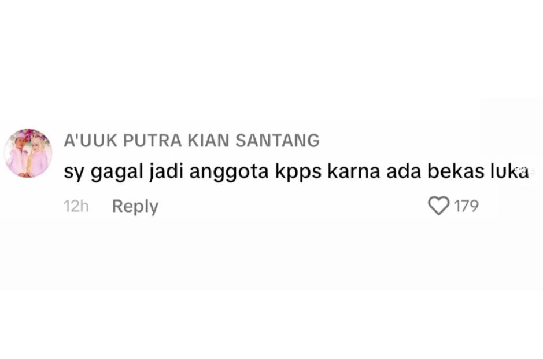Viewport: 543px width, 359px height.
Task: Click the word "SANTANG" in the username
Action: click(278, 141)
